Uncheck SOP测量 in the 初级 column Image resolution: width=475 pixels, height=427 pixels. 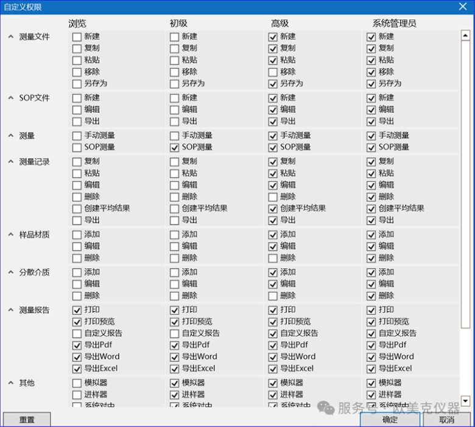(174, 147)
